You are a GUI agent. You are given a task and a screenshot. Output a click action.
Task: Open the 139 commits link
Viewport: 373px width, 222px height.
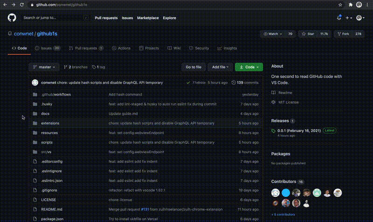(245, 83)
